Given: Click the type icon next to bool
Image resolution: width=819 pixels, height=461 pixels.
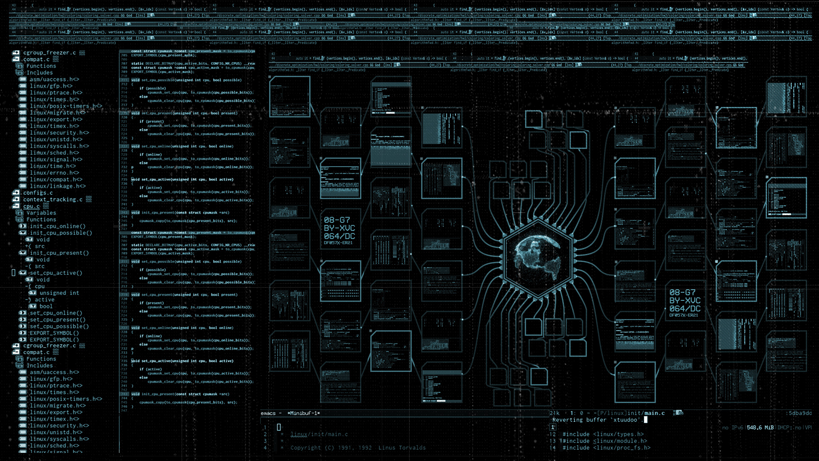Looking at the screenshot, I should (x=32, y=306).
